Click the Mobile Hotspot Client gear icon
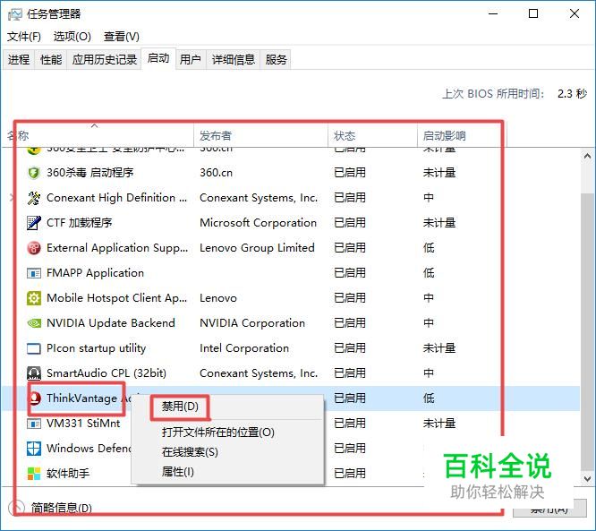This screenshot has height=531, width=596. click(34, 298)
